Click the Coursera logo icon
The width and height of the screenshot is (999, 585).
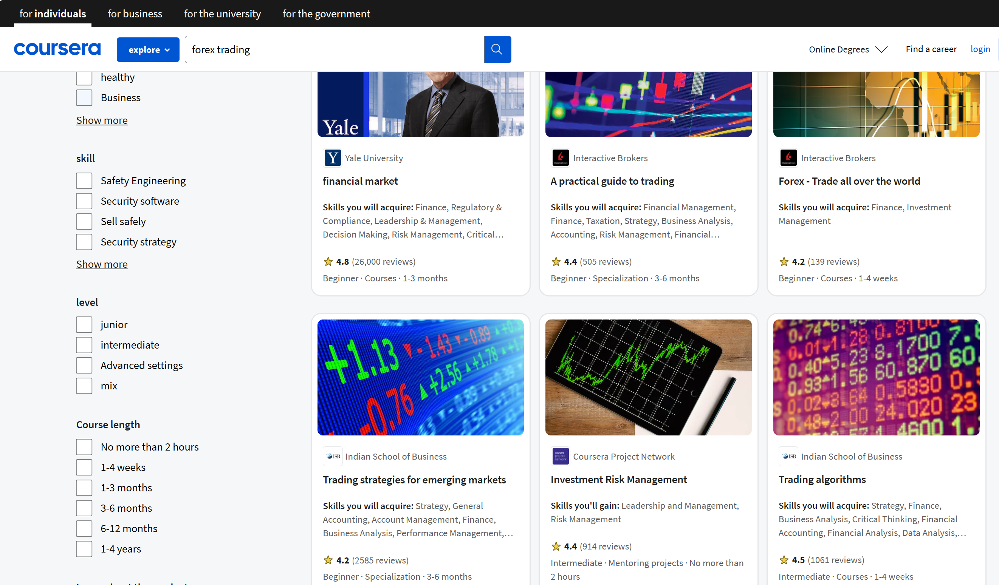[57, 49]
